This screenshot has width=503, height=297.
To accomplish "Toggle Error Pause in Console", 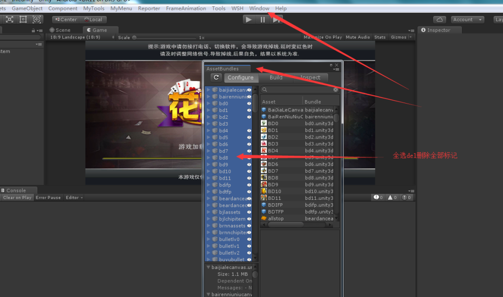I will tap(48, 197).
